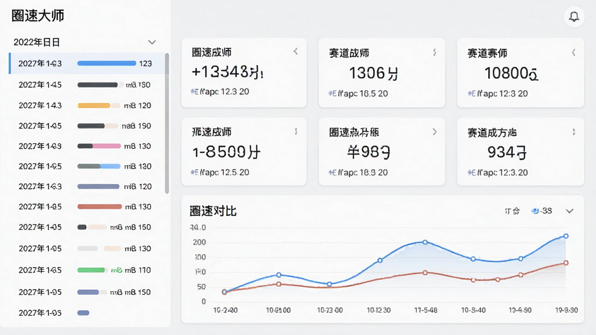
Task: Click the 200 label on the chart's vertical axis
Action: [x=199, y=243]
